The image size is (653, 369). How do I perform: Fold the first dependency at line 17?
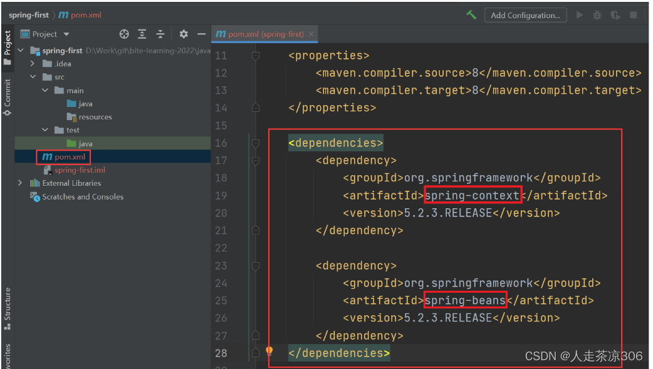coord(256,161)
